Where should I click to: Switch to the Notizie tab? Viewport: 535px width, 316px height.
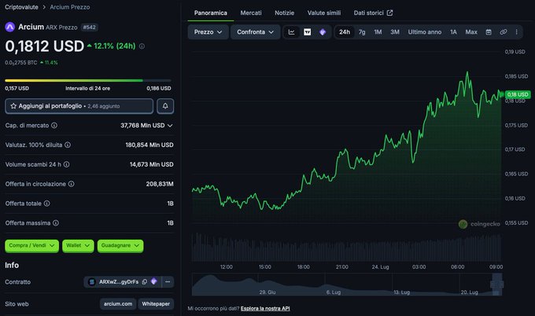tap(284, 13)
